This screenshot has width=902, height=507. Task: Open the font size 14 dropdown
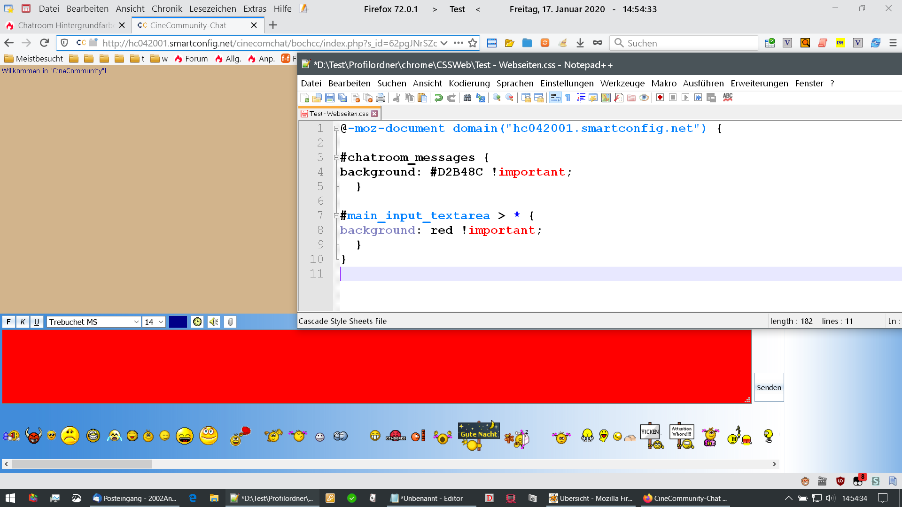(x=154, y=322)
